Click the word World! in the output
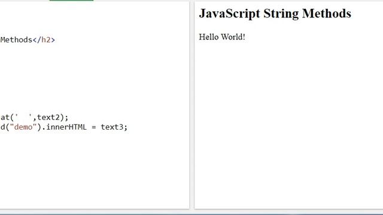 point(233,37)
